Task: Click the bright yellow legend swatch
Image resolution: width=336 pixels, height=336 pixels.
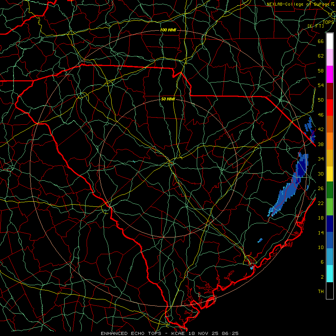Action: 330,174
